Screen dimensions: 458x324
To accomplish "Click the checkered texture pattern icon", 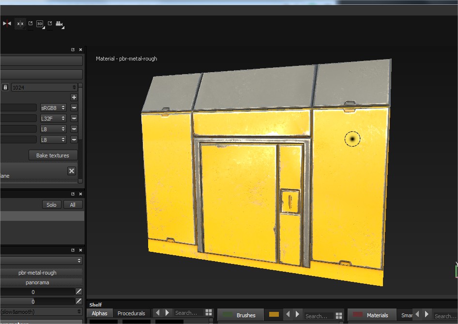I will click(19, 23).
